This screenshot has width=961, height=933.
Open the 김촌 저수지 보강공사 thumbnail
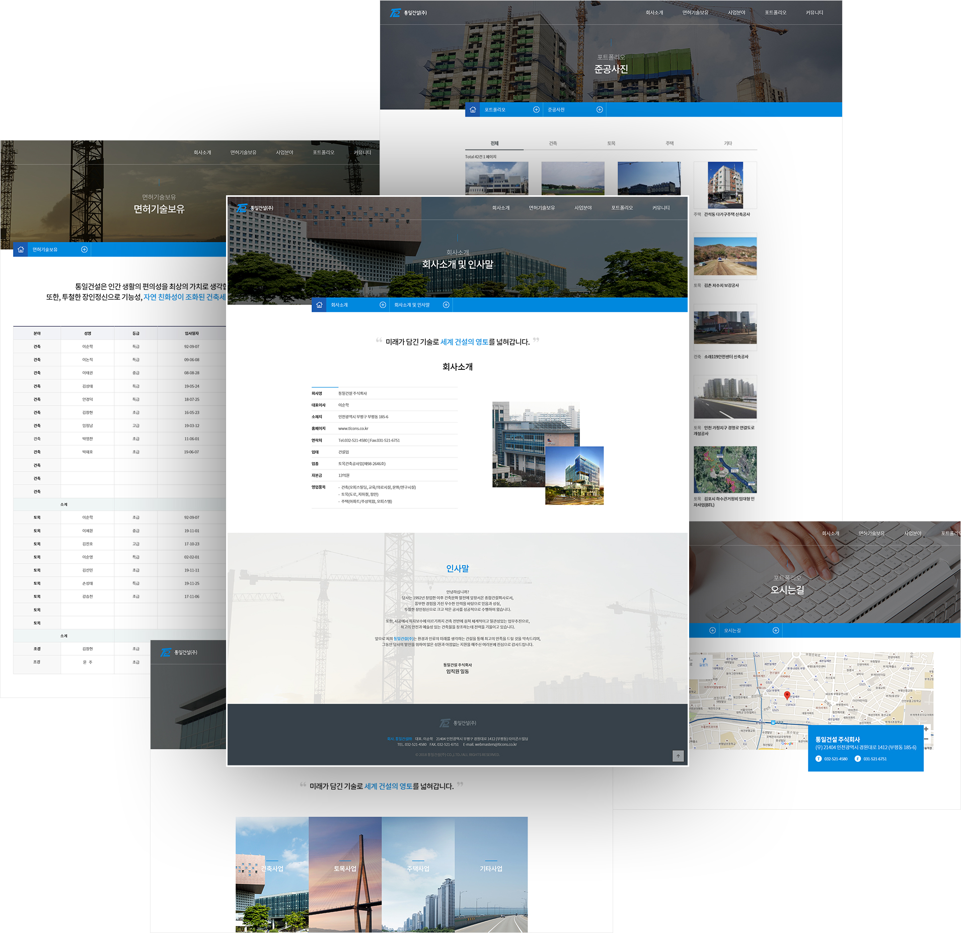[725, 256]
